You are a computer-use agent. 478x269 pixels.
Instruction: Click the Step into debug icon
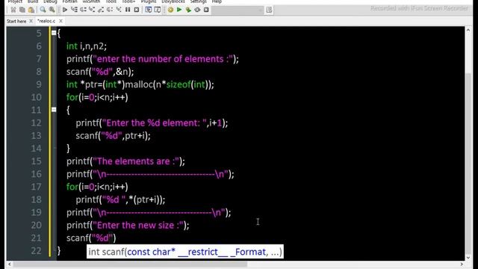pyautogui.click(x=92, y=10)
